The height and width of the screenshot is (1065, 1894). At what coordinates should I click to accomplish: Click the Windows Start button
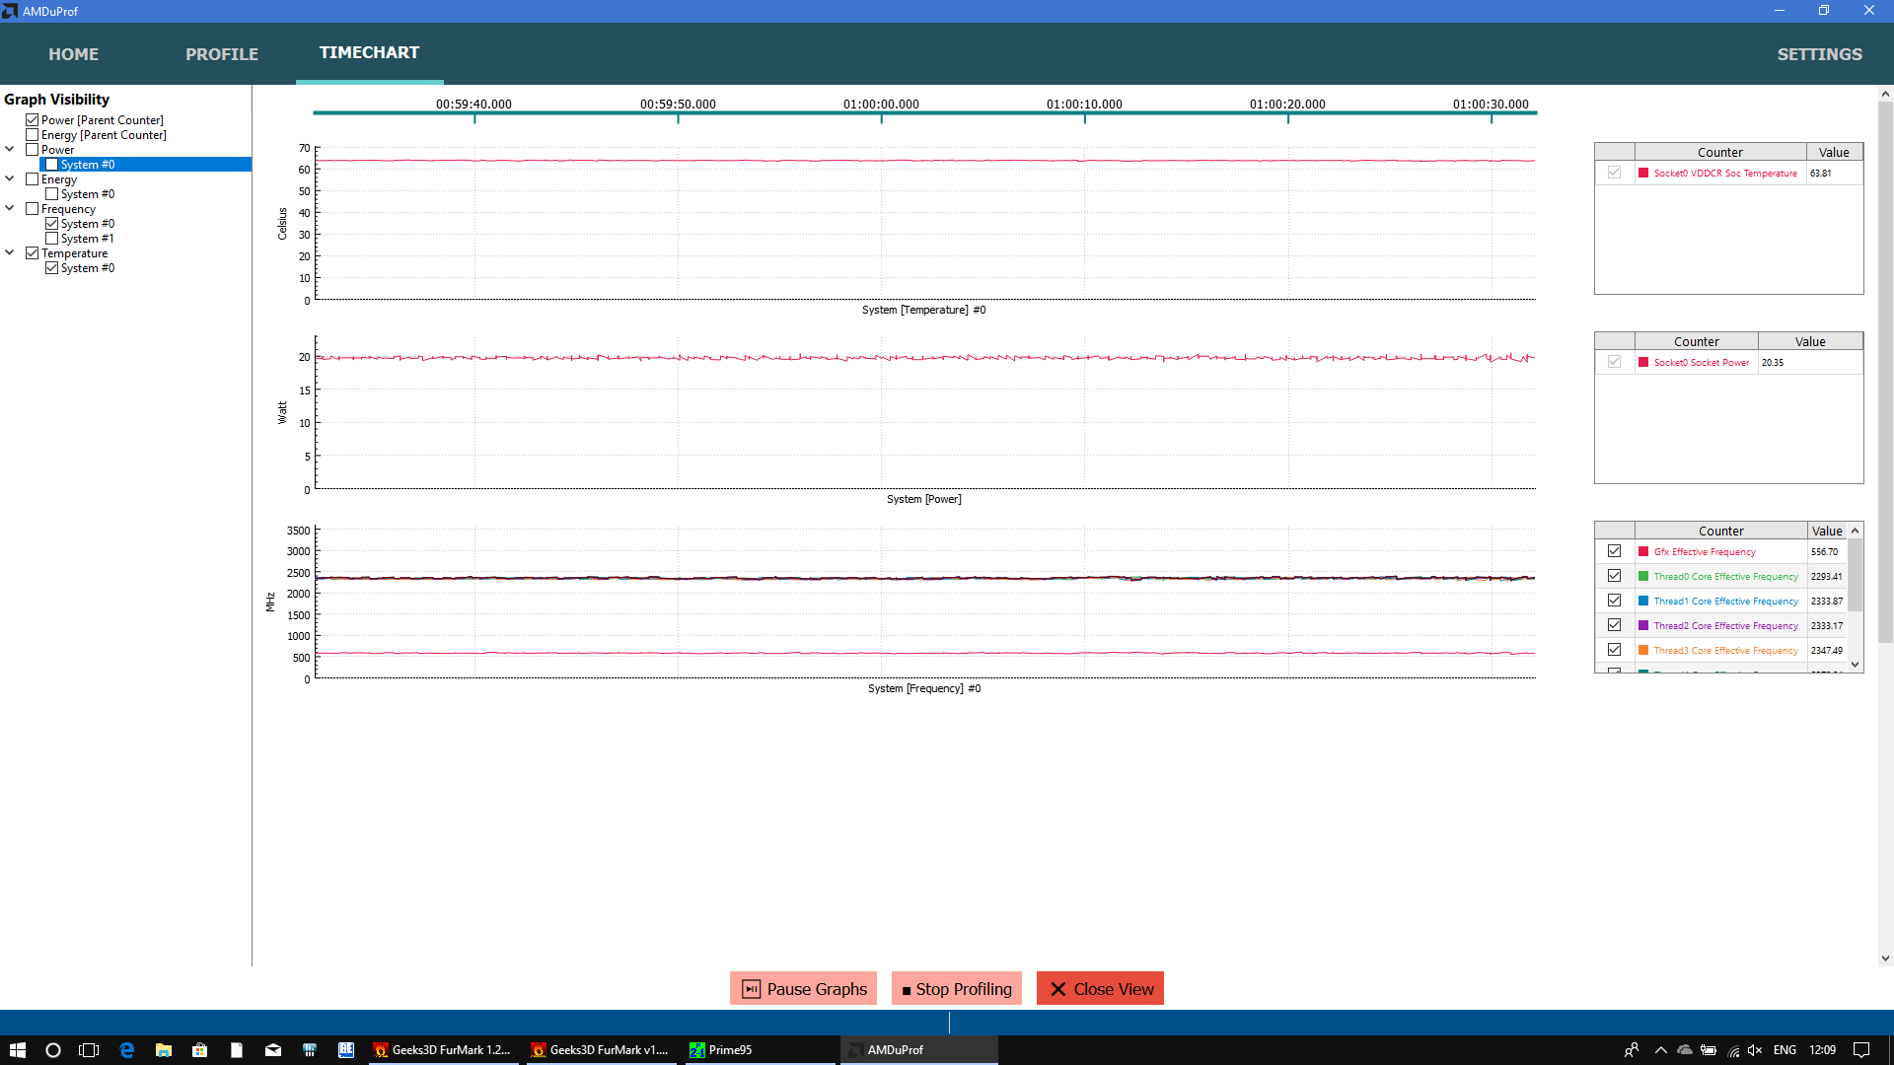point(17,1050)
